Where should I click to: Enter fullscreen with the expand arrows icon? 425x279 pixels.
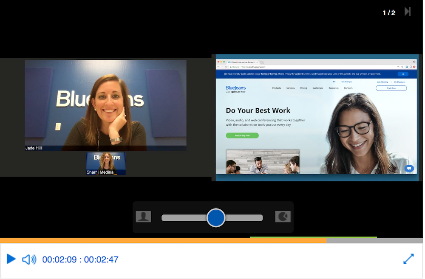coord(408,259)
